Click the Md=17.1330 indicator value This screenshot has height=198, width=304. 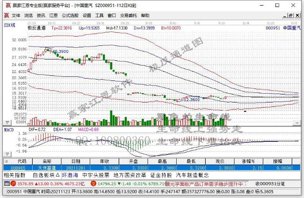(x=117, y=28)
